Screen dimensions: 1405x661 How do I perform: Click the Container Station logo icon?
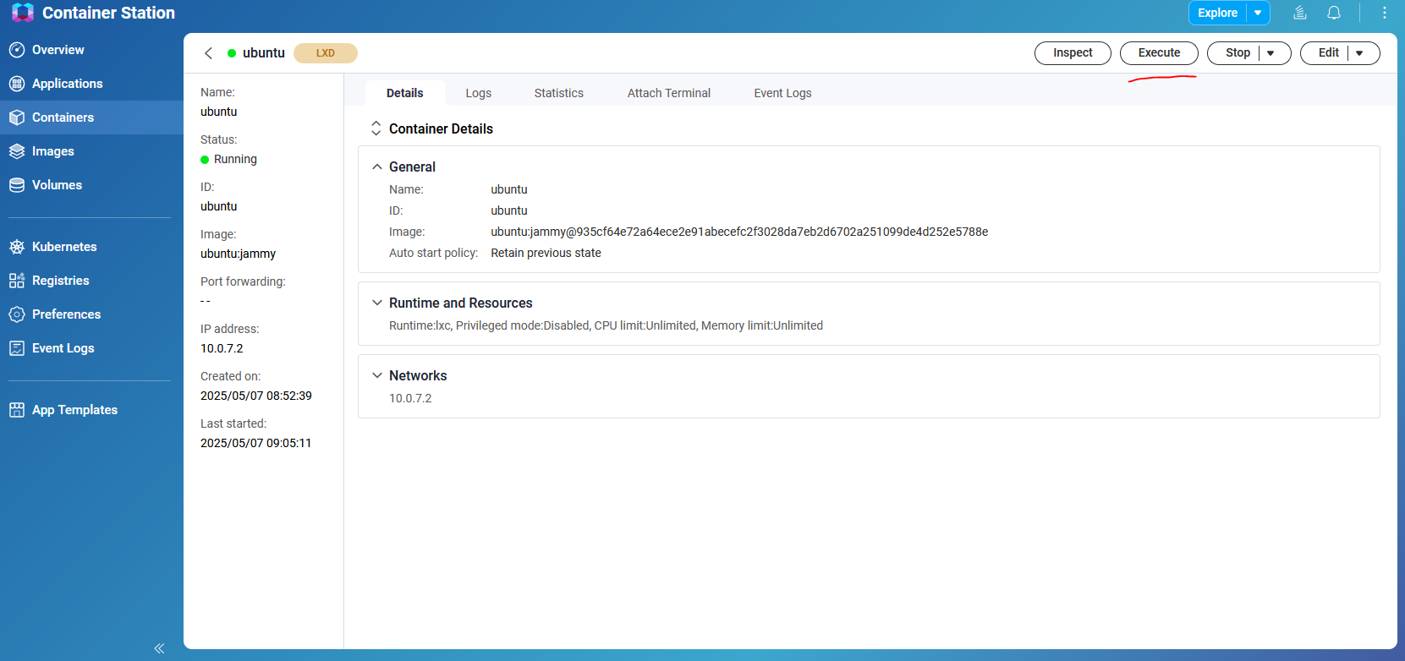[23, 13]
